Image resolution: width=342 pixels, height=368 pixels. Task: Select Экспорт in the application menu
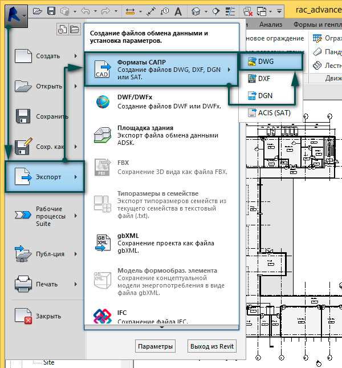(x=45, y=177)
